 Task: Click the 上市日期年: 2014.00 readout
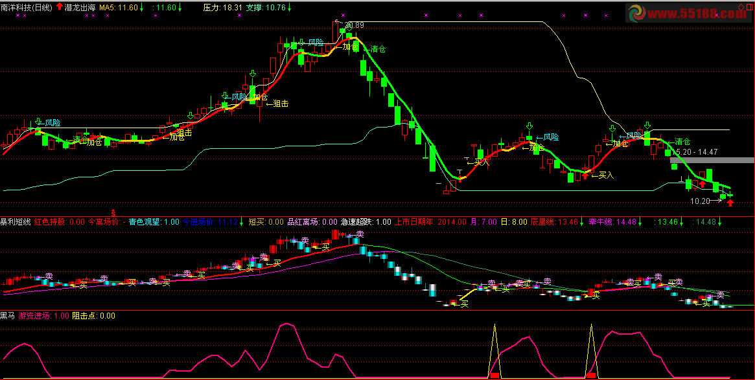point(430,222)
